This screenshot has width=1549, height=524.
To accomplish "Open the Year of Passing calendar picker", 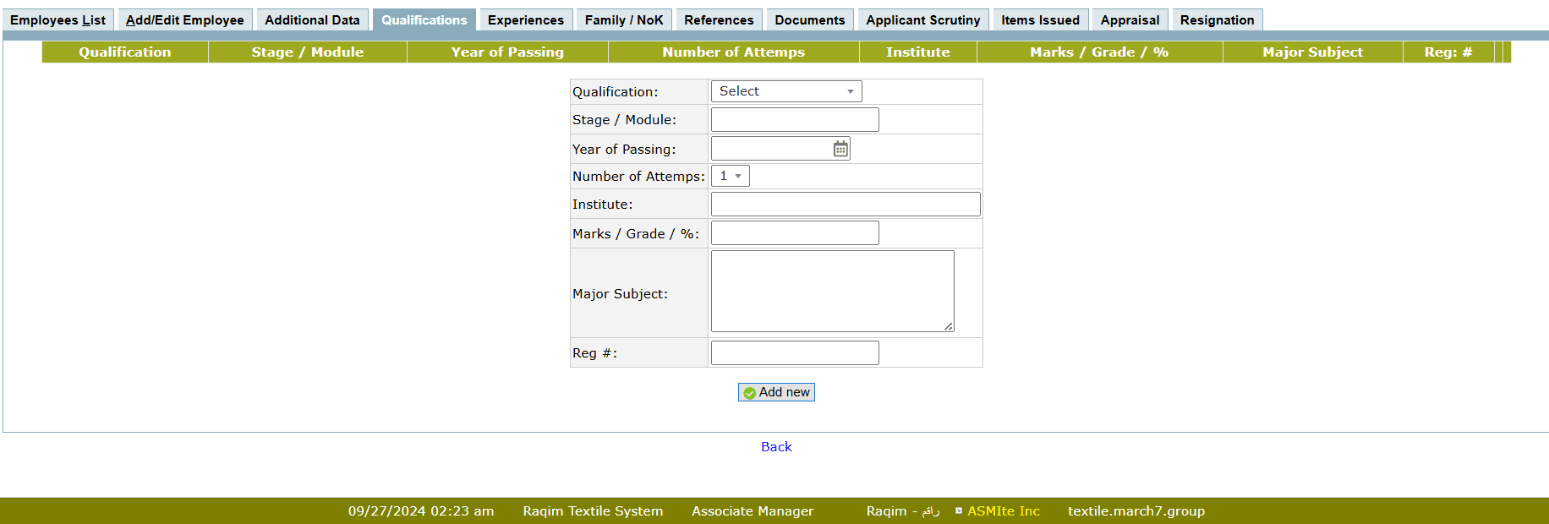I will tap(840, 150).
